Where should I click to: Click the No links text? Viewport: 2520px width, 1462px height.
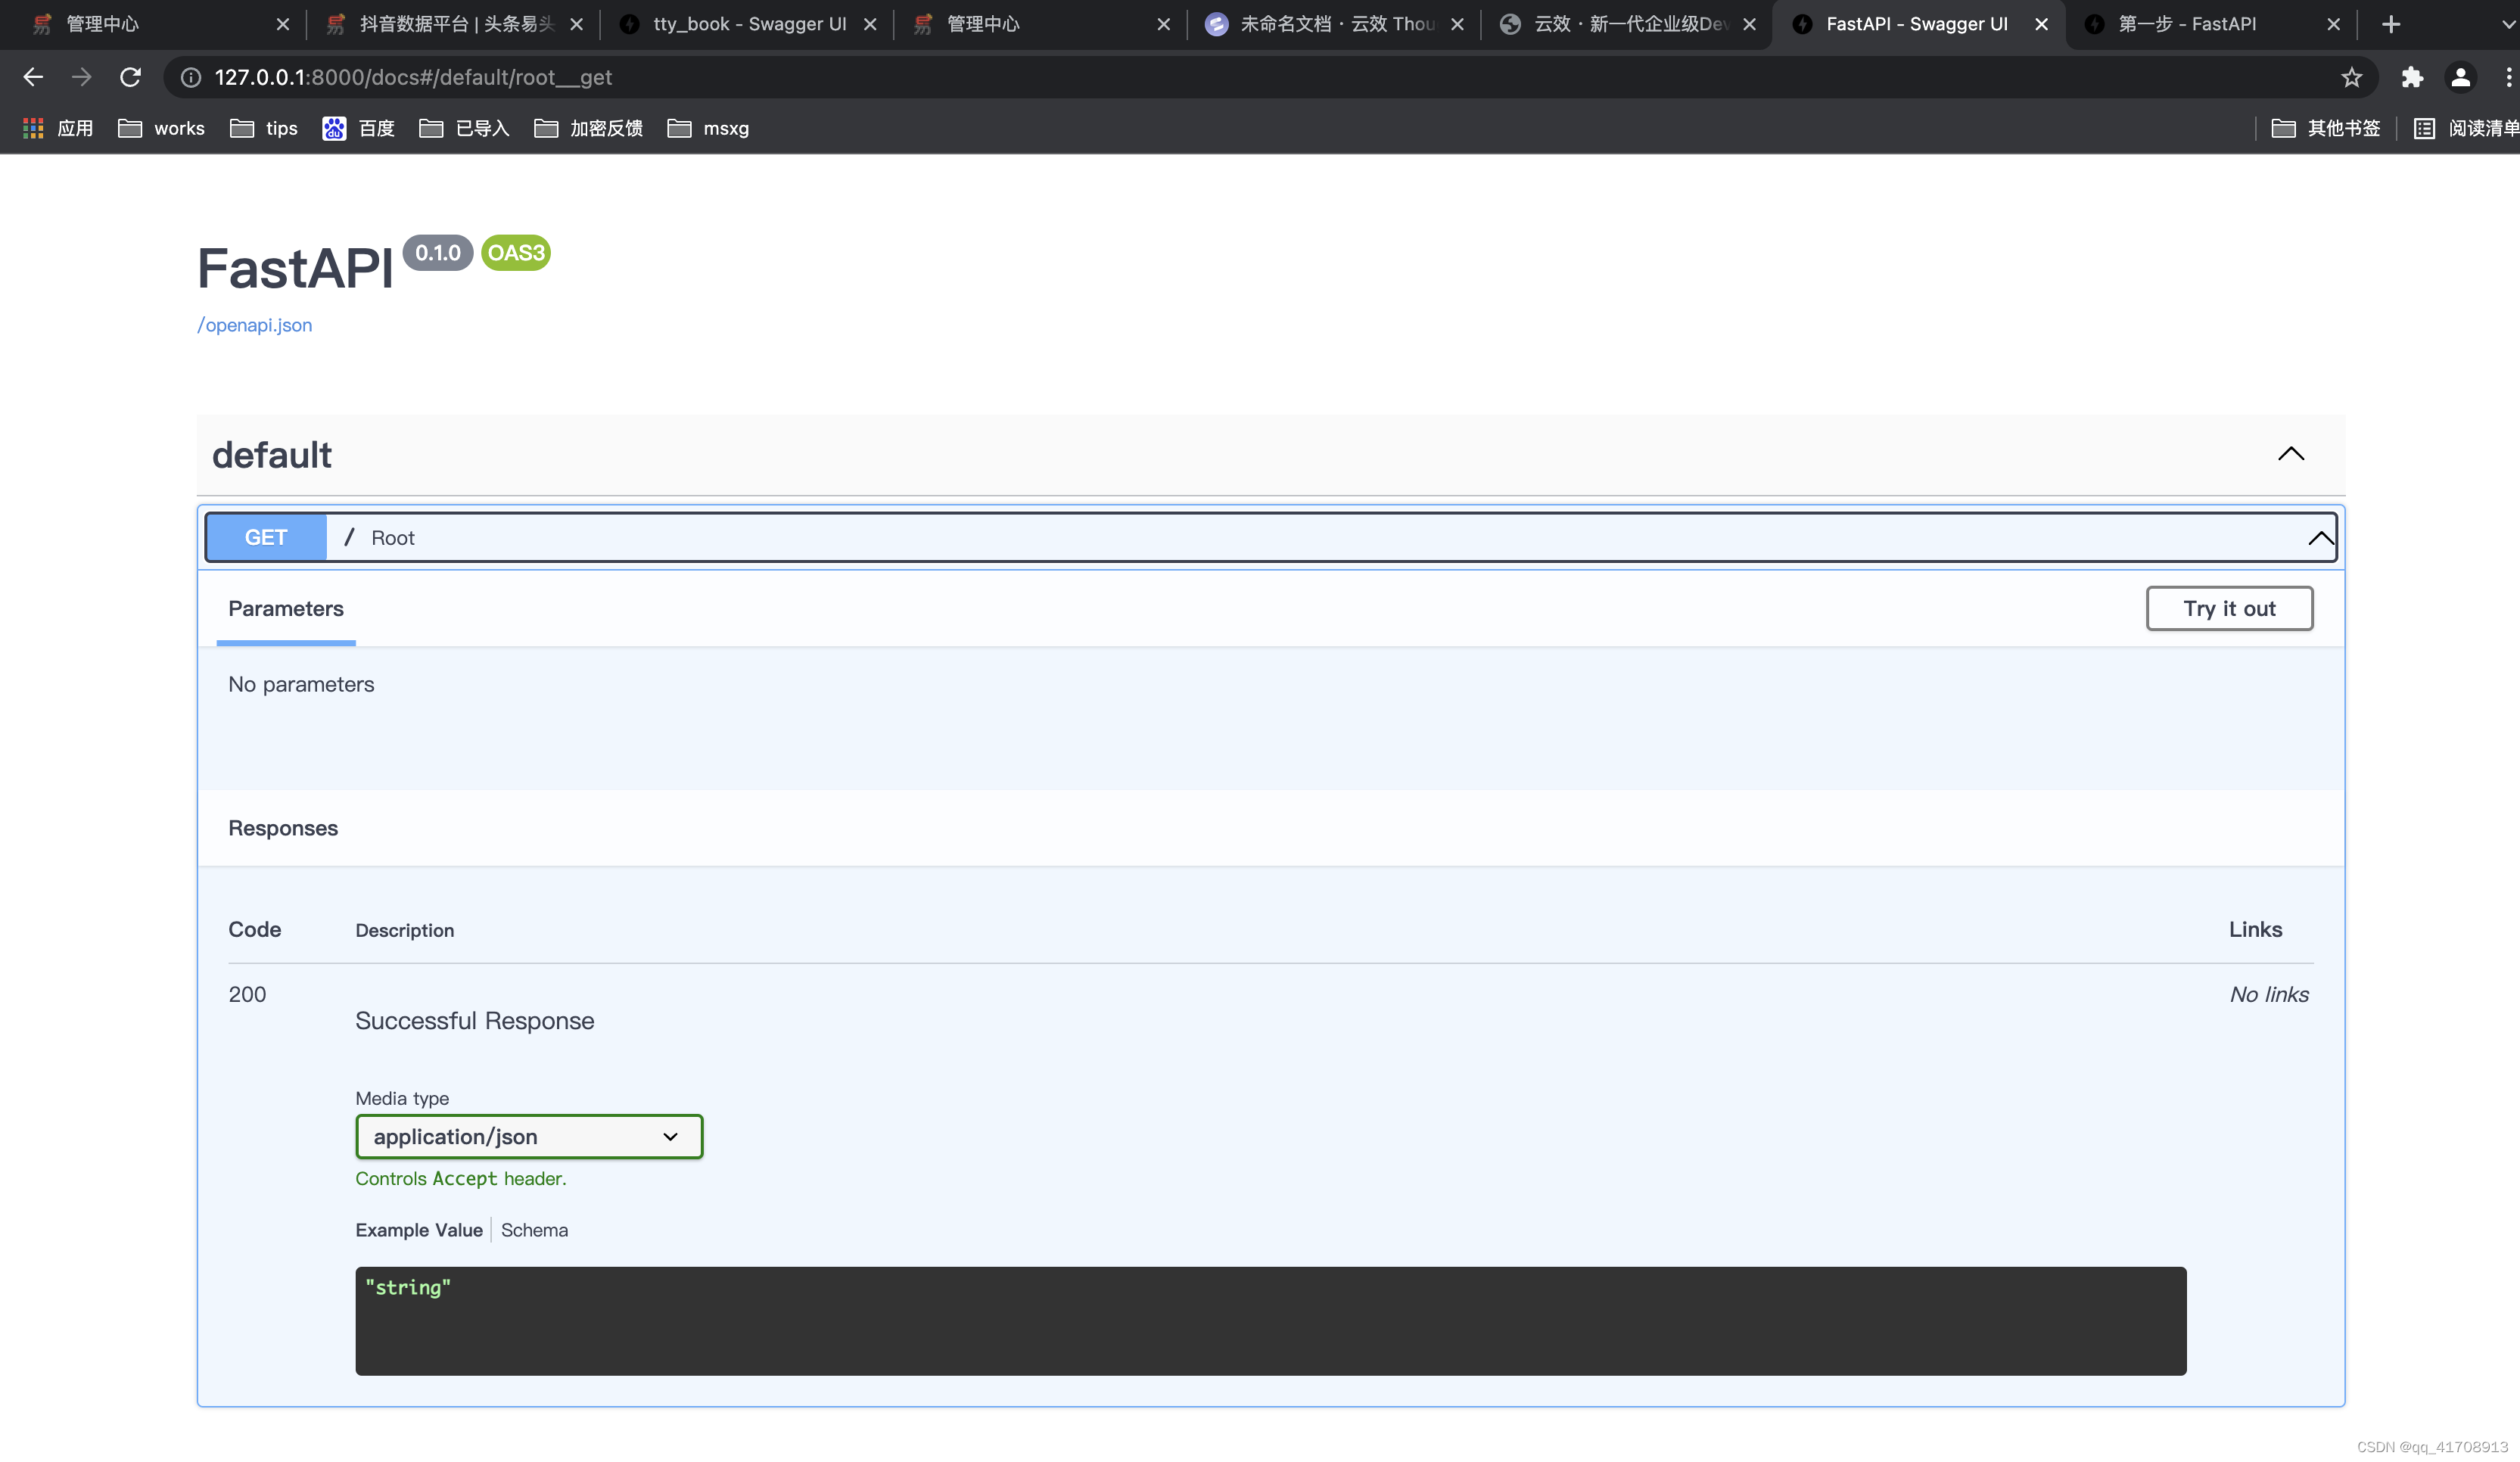tap(2269, 994)
